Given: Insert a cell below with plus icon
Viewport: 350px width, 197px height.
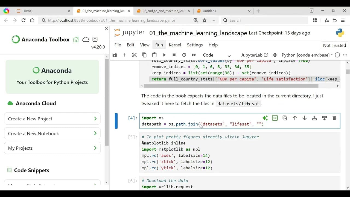Looking at the screenshot, I should click(x=124, y=55).
